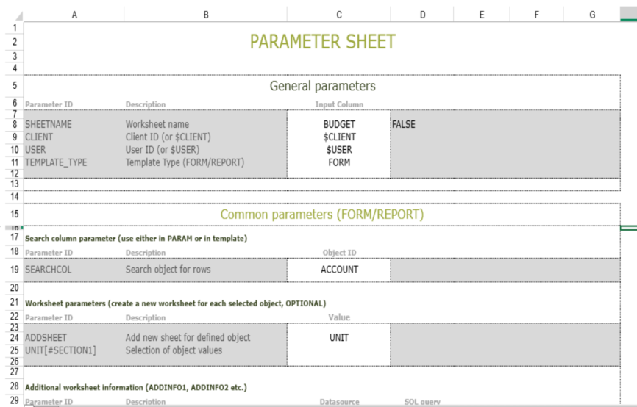The height and width of the screenshot is (407, 637).
Task: Select the ACCOUNT object ID cell
Action: pos(339,270)
